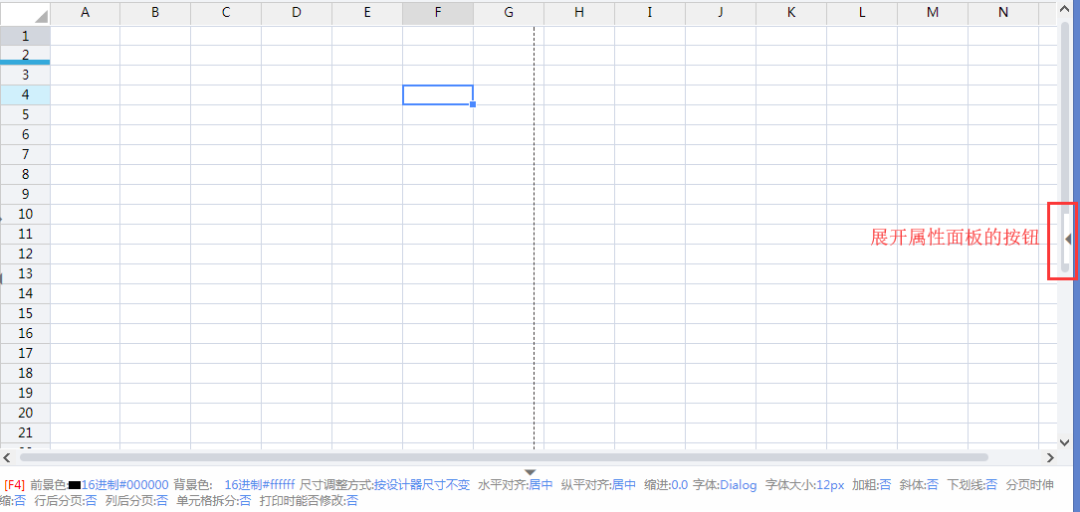1080x512 pixels.
Task: Select row 10 header
Action: coord(25,214)
